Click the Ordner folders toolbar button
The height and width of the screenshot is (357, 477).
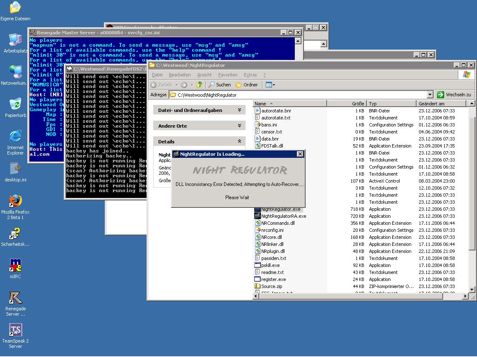point(247,85)
